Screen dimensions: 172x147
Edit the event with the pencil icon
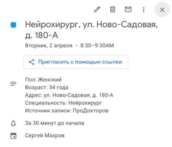[97, 9]
